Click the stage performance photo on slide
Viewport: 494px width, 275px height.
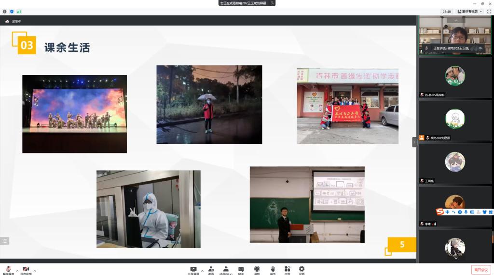[74, 114]
